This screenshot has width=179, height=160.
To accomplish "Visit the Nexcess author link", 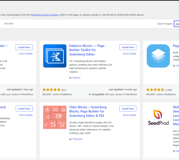I will 76,78.
